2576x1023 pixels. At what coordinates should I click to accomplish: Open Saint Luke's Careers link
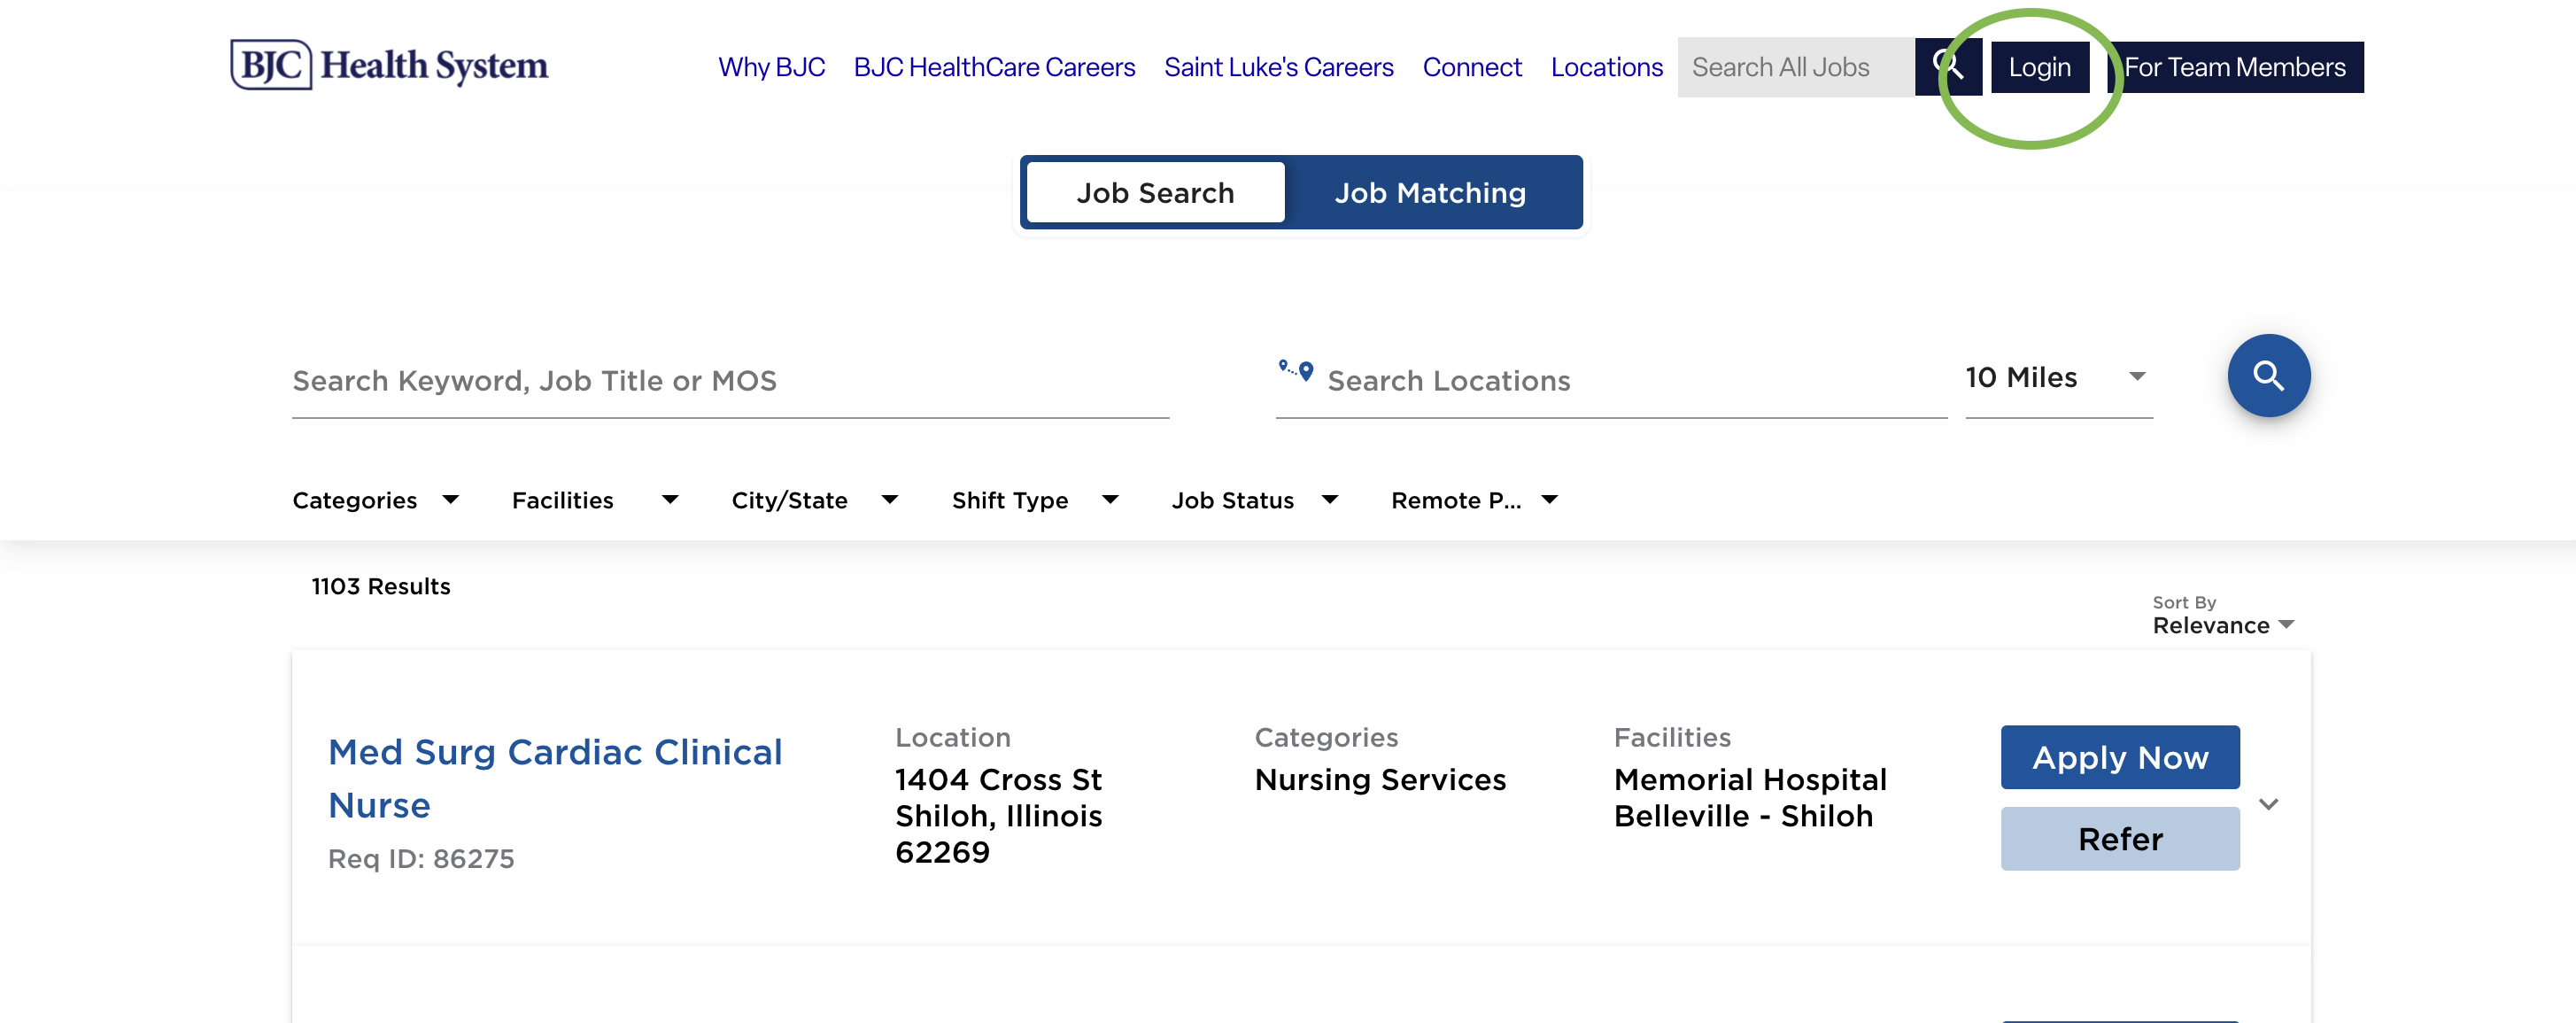point(1278,67)
